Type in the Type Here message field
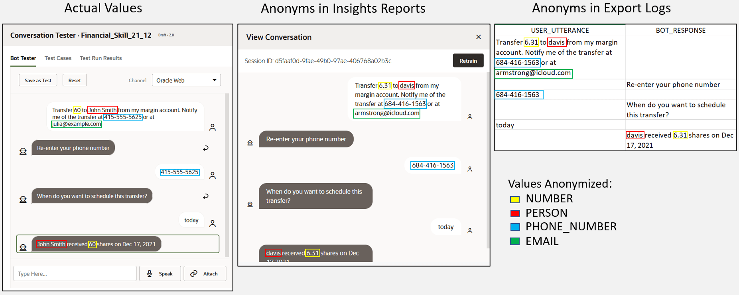 point(75,274)
